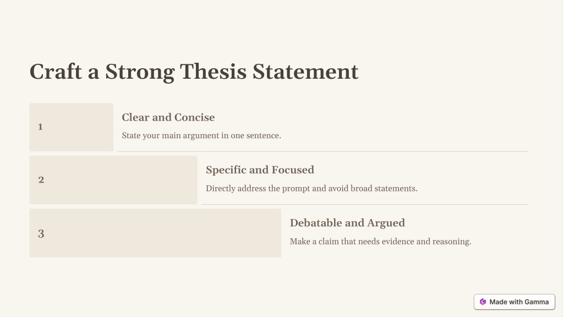Click the number 3 label
Viewport: 563px width, 317px height.
[x=41, y=234]
